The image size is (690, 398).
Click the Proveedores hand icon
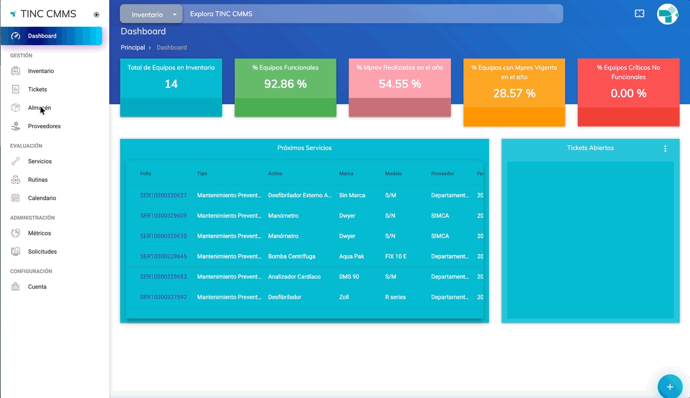(16, 126)
